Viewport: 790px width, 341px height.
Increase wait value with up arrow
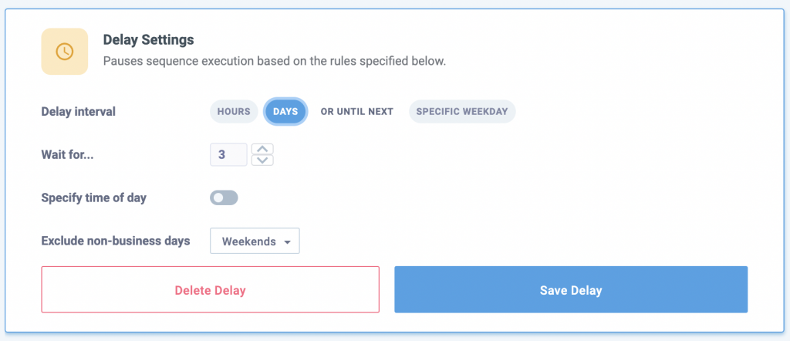click(x=263, y=149)
